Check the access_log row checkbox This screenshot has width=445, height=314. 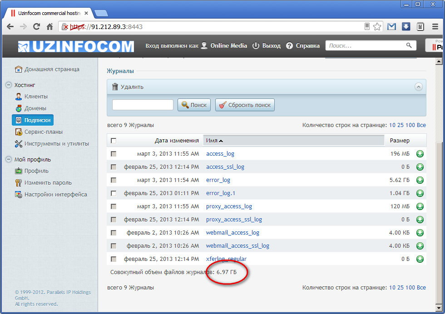[114, 154]
